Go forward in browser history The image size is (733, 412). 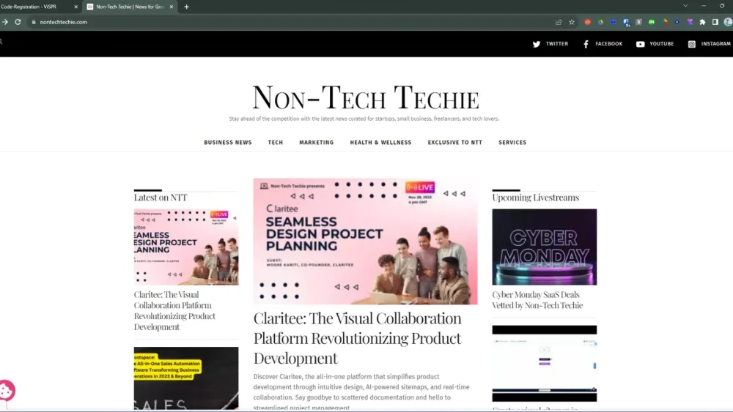pos(4,22)
